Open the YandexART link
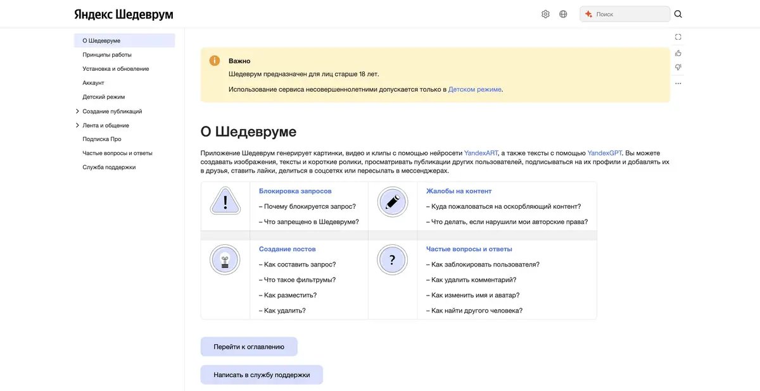 481,153
